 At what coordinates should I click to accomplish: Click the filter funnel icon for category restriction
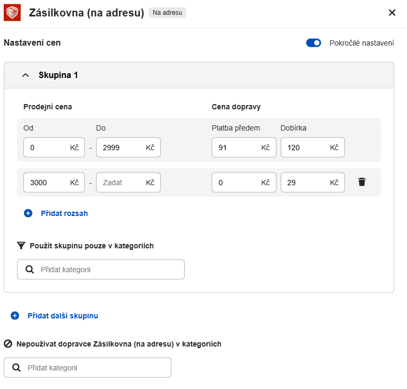pos(21,246)
